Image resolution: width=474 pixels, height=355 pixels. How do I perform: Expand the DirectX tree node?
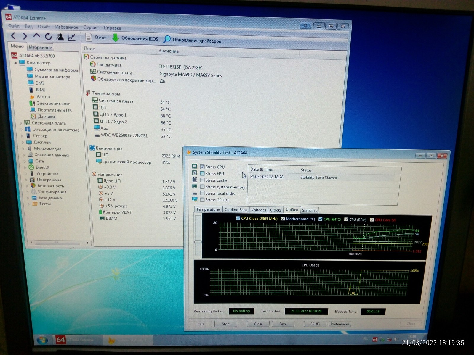(x=25, y=167)
